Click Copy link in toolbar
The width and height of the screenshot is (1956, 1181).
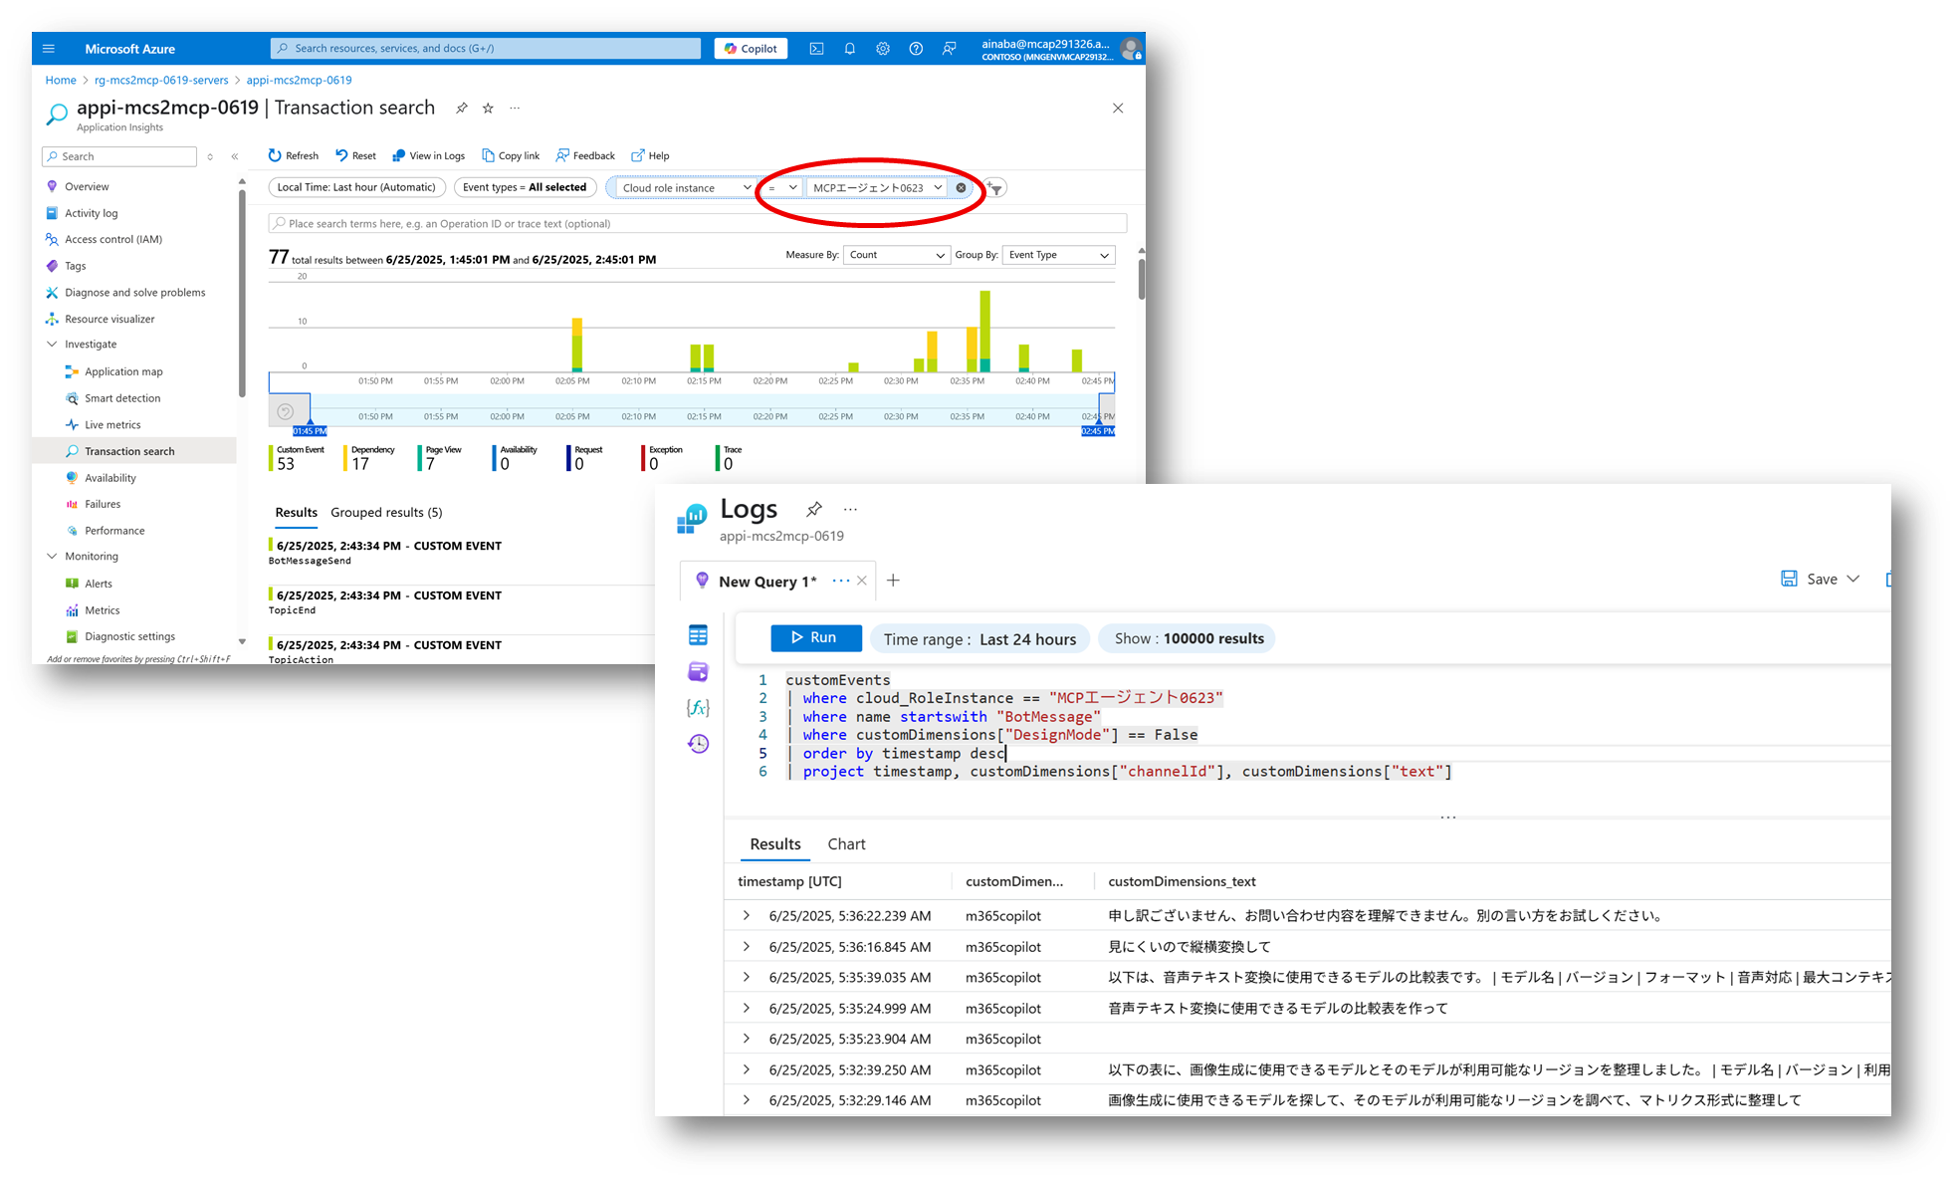[511, 155]
